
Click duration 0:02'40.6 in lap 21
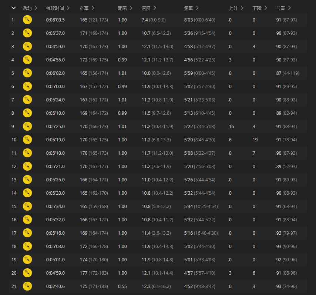coord(56,286)
